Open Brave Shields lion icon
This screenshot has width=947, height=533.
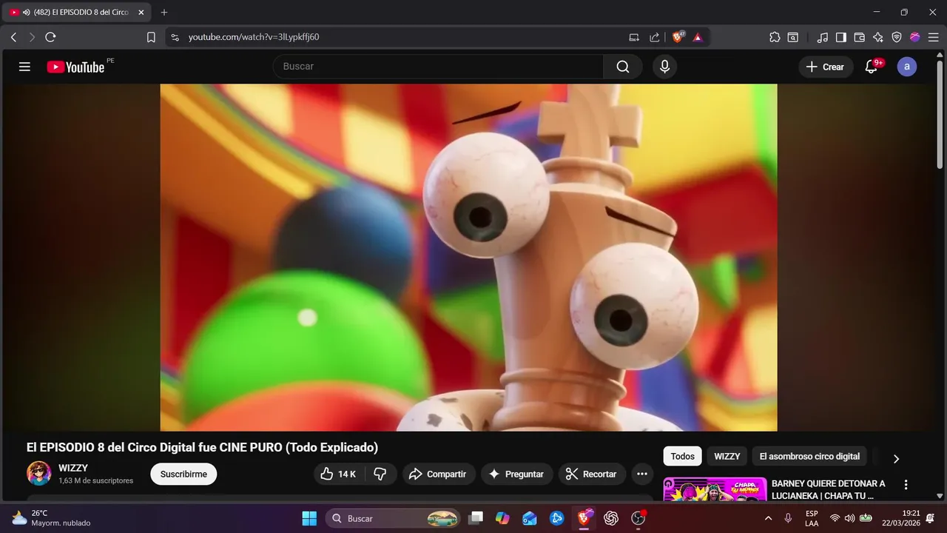678,37
